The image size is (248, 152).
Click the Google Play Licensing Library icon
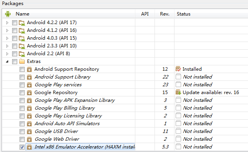click(29, 116)
